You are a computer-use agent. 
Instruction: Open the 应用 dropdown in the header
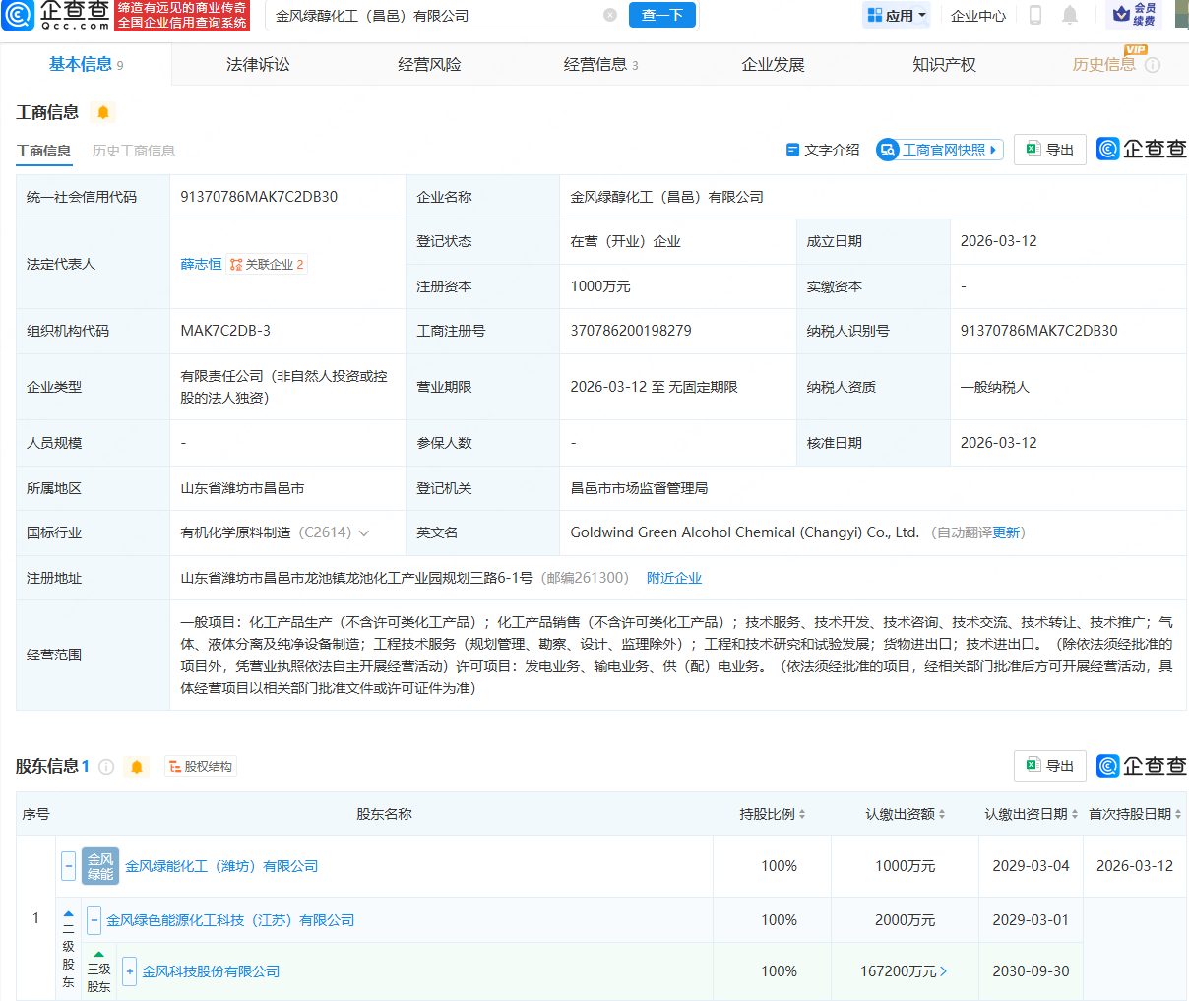point(896,16)
